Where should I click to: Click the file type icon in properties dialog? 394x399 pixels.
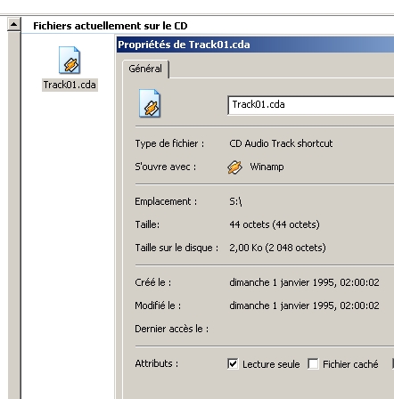click(x=150, y=103)
